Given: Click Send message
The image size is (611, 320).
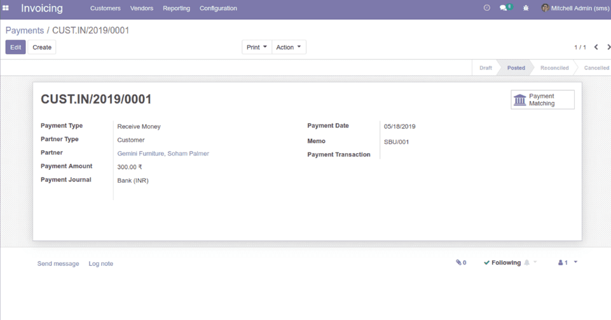Looking at the screenshot, I should (x=58, y=263).
